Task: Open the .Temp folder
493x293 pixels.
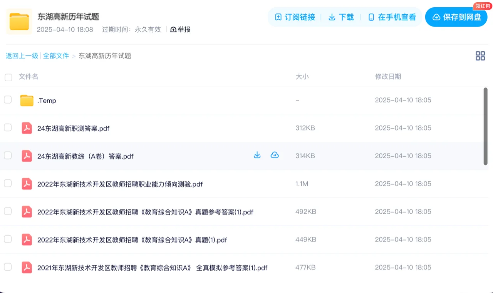Action: [46, 100]
